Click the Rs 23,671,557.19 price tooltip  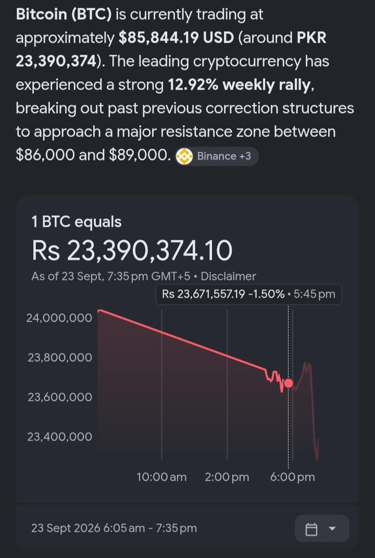248,294
